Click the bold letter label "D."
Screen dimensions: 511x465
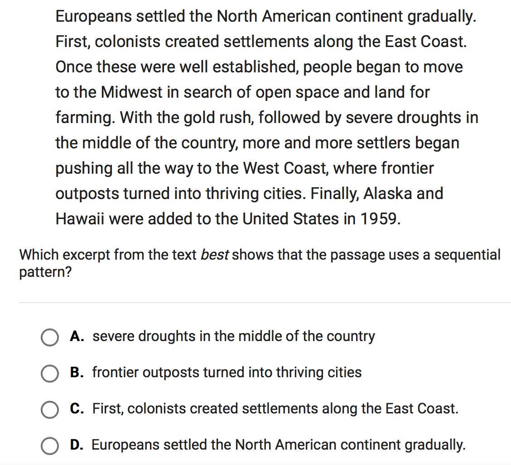point(77,445)
